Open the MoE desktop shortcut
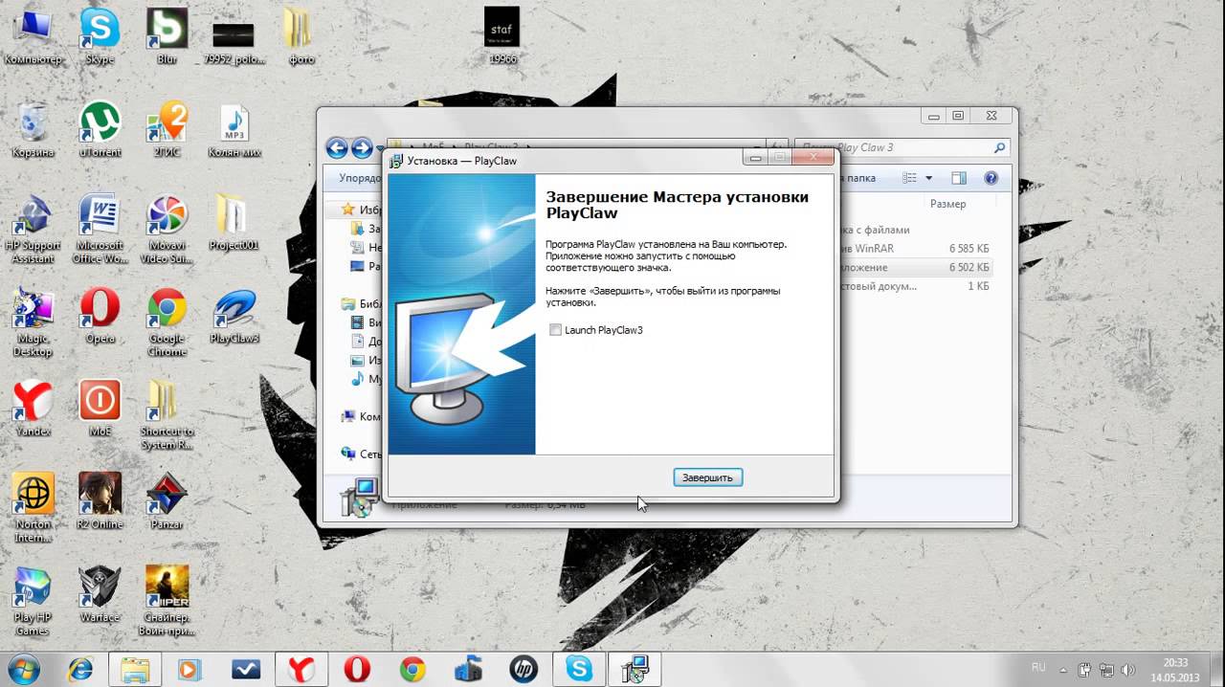This screenshot has height=687, width=1225. pos(100,410)
